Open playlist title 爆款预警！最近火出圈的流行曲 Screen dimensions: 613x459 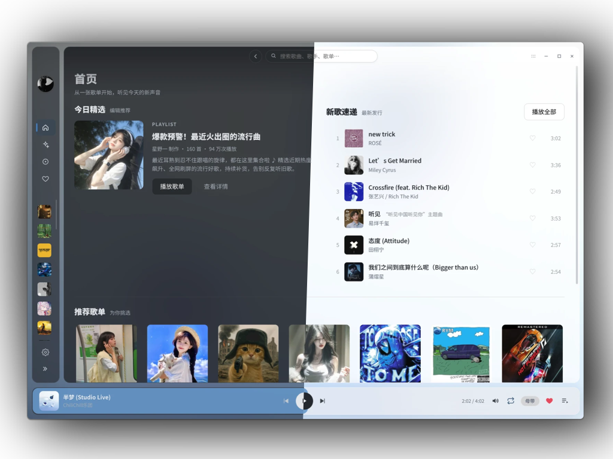[206, 137]
